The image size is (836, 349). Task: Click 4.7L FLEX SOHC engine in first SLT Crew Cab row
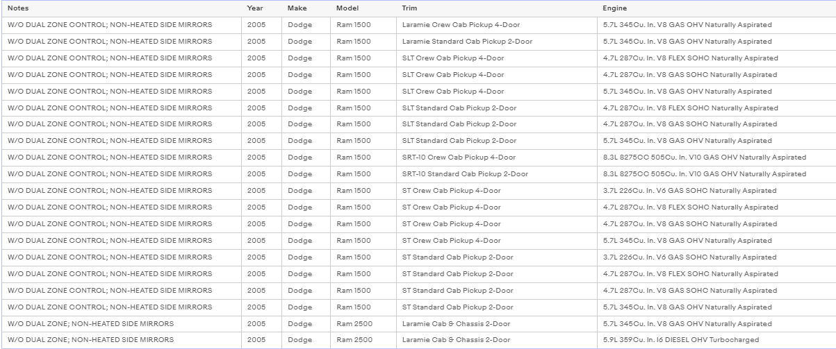pyautogui.click(x=716, y=58)
